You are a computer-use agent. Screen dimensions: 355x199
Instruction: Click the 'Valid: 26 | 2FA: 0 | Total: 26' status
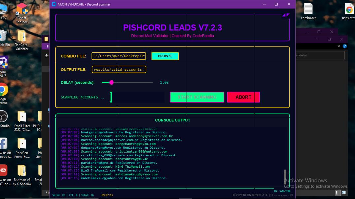(x=73, y=195)
